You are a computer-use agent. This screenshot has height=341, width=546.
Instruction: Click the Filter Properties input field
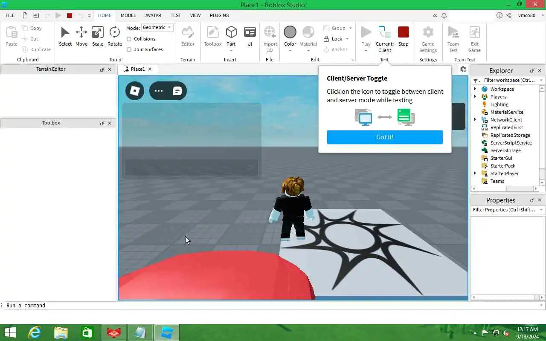click(504, 210)
